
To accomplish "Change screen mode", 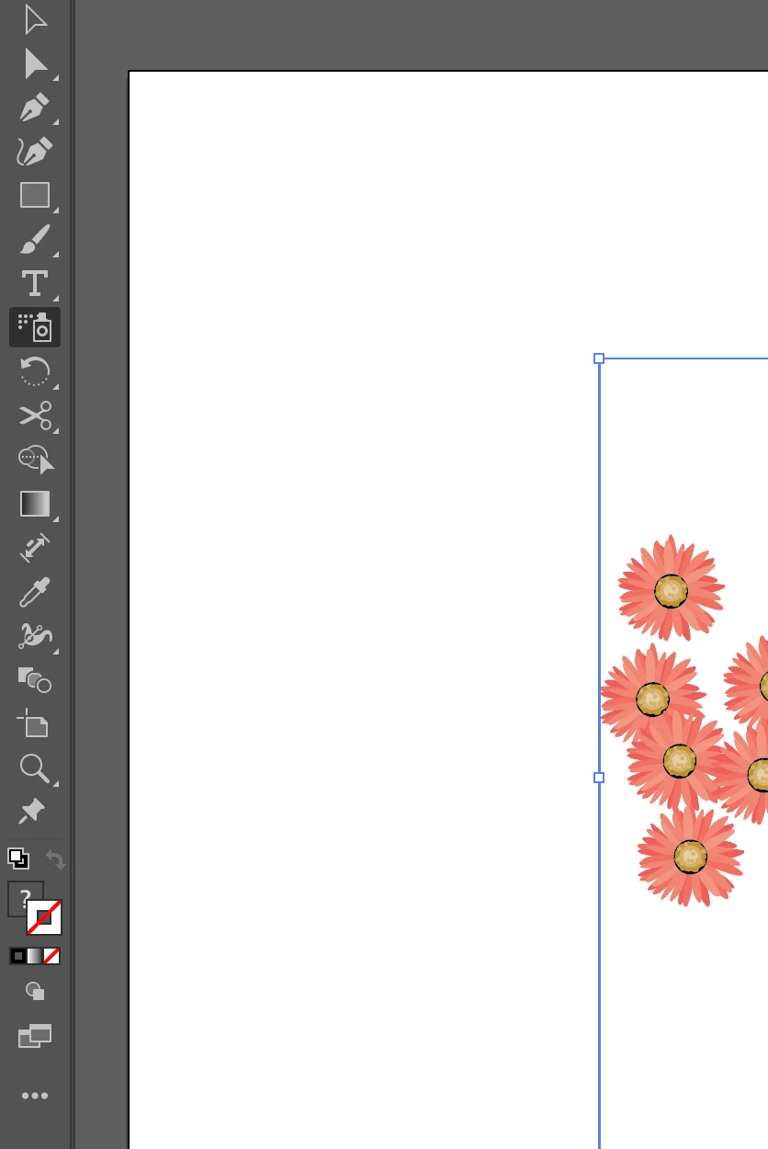I will [35, 1036].
